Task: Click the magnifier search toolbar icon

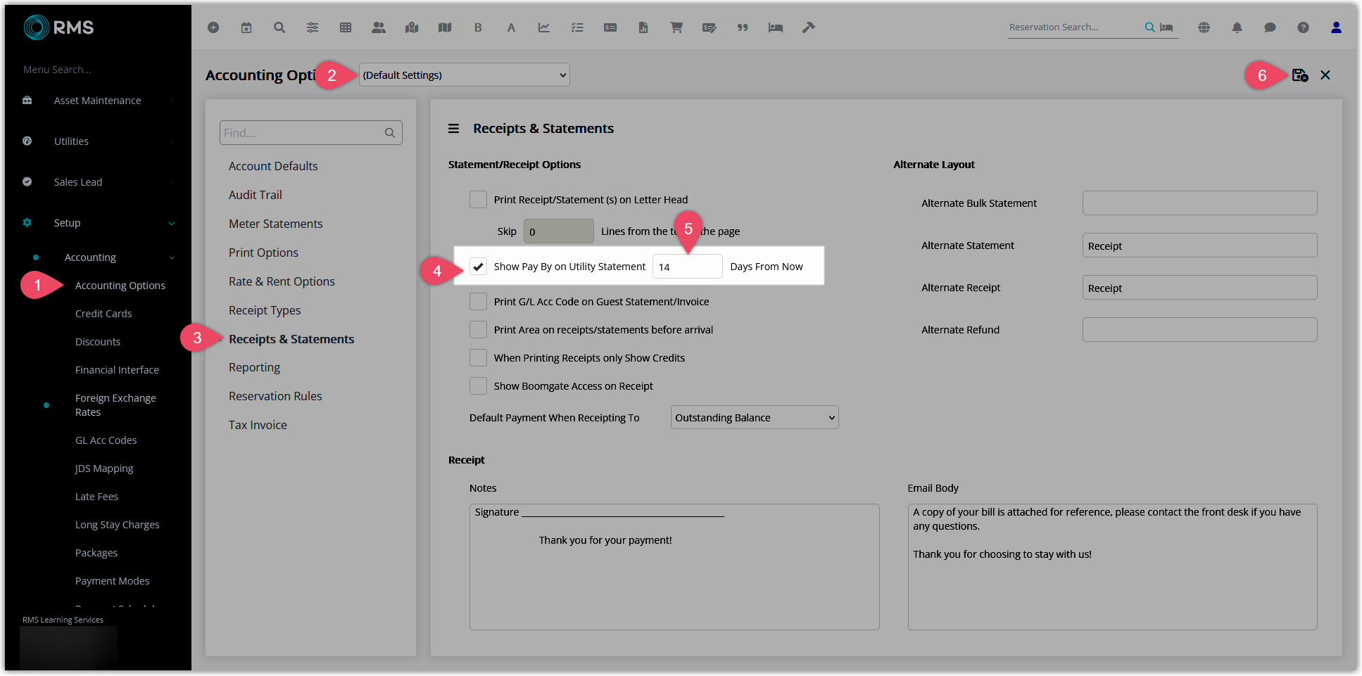Action: 279,27
